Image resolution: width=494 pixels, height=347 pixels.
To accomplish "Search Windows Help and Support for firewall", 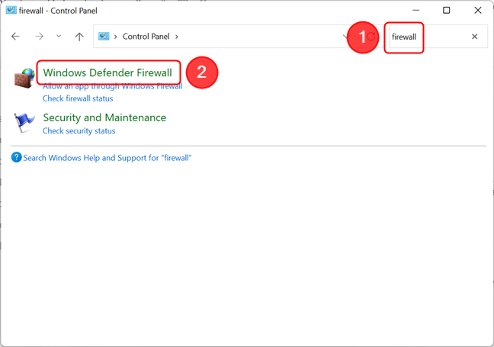I will click(107, 158).
